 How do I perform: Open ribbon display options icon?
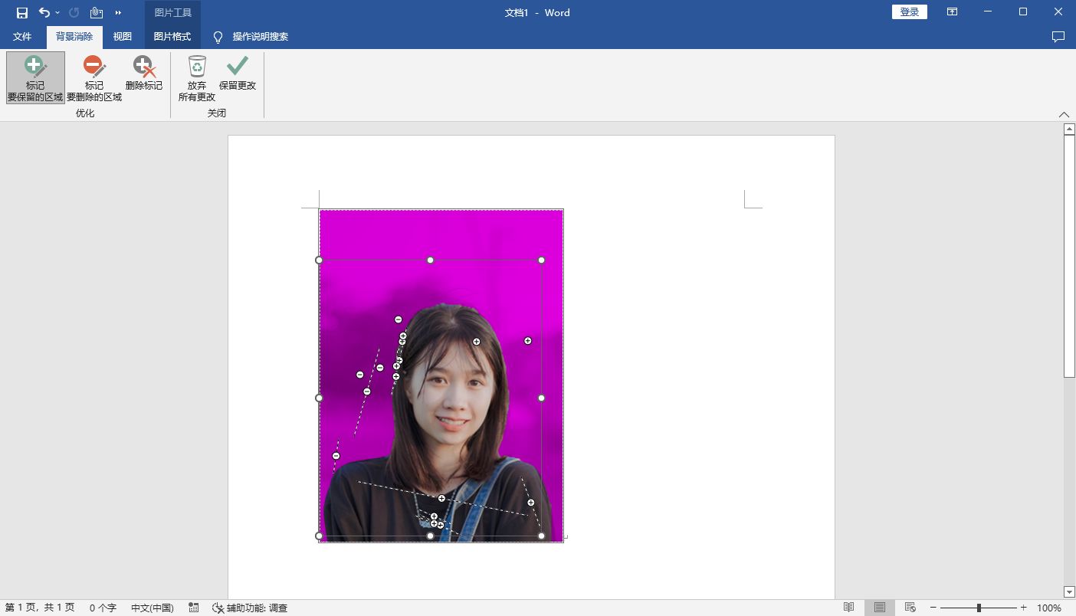coord(952,12)
